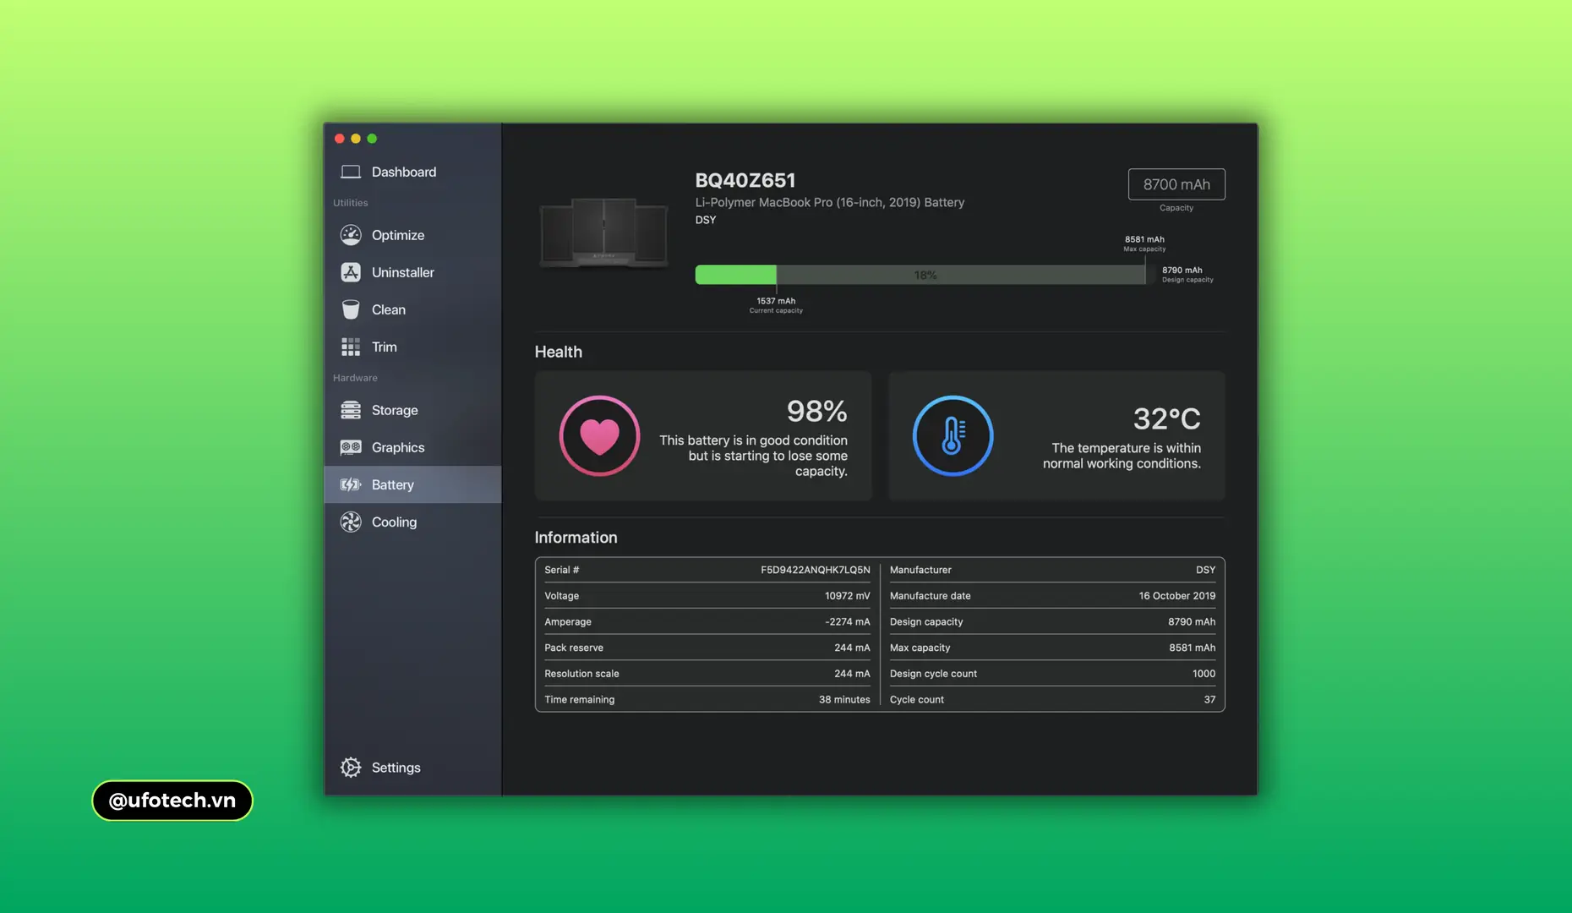Click the MacBook battery pack image
Image resolution: width=1572 pixels, height=913 pixels.
click(x=603, y=232)
